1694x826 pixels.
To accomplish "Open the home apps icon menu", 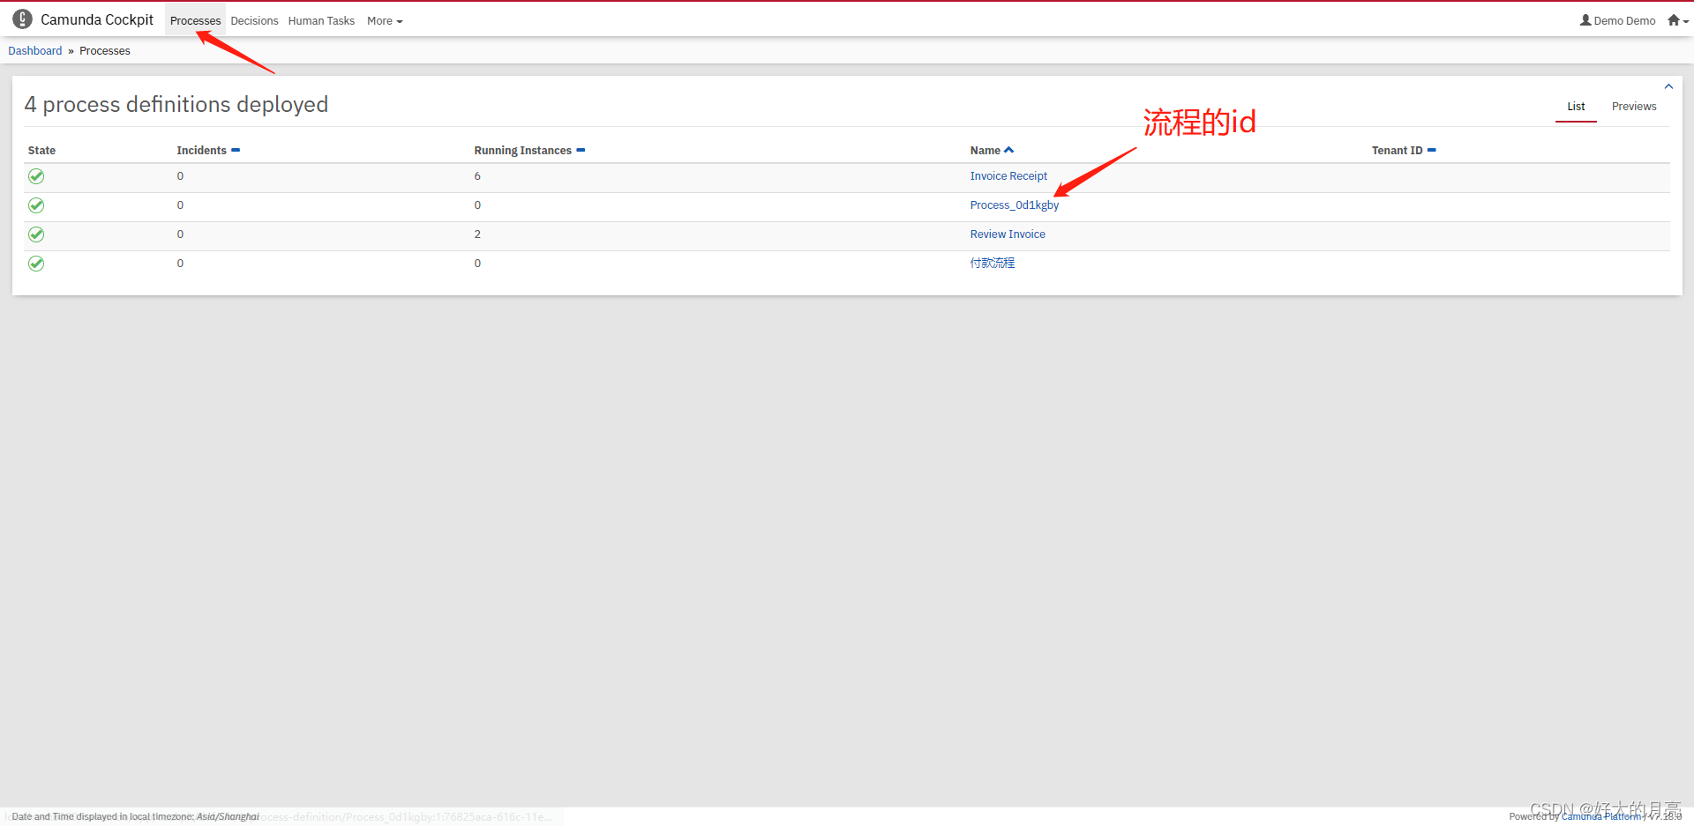I will (1677, 20).
